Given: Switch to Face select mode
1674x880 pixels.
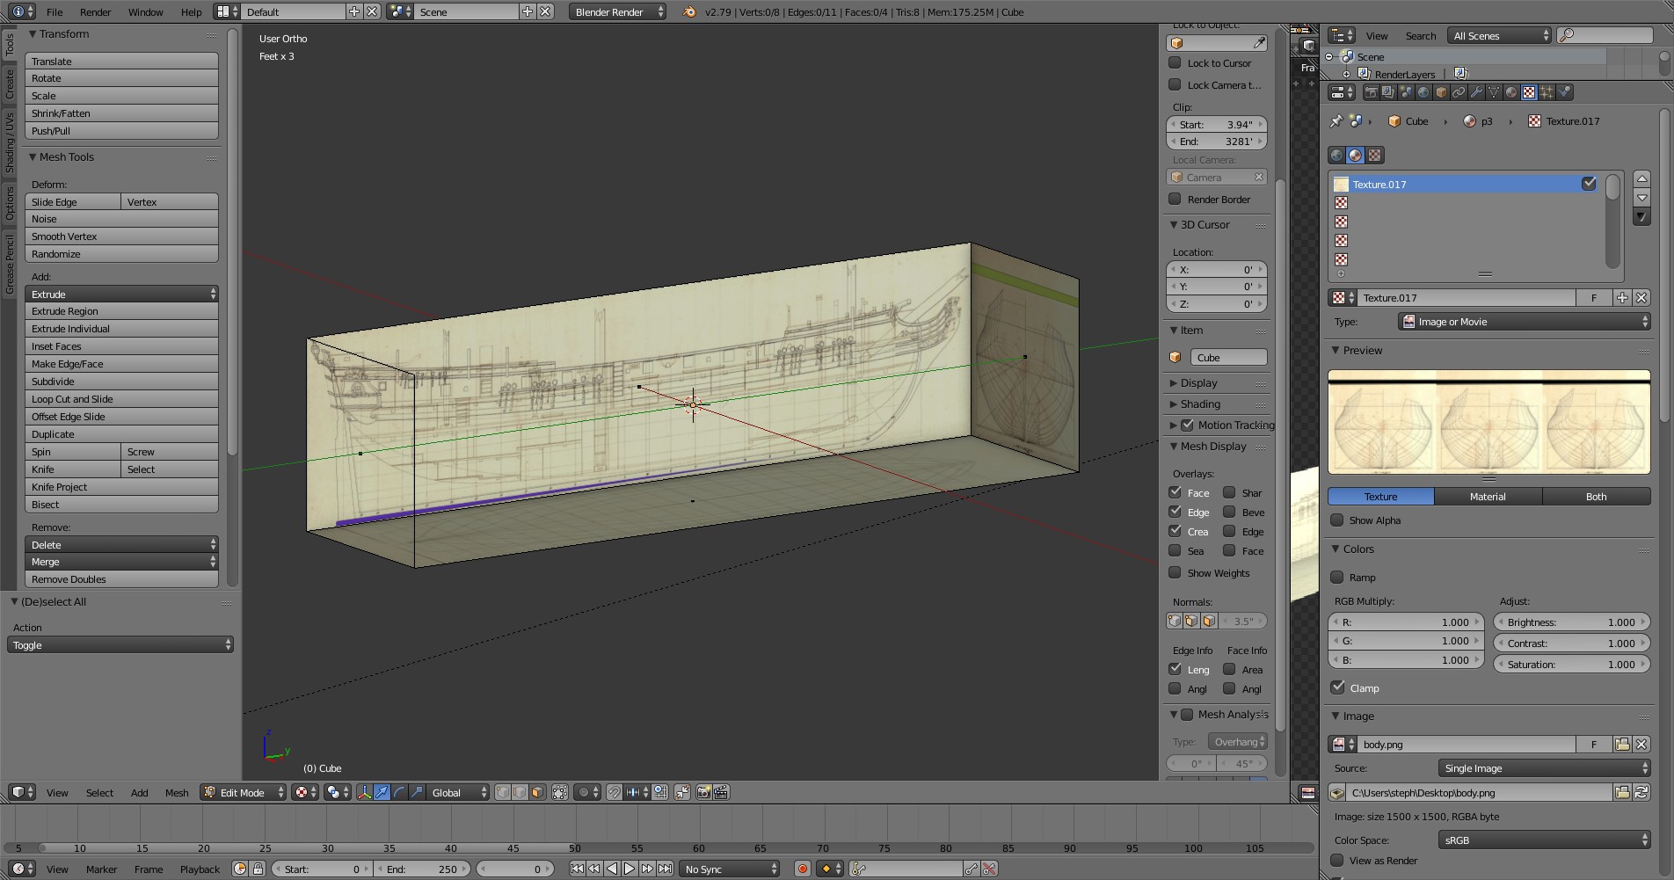Looking at the screenshot, I should point(537,792).
